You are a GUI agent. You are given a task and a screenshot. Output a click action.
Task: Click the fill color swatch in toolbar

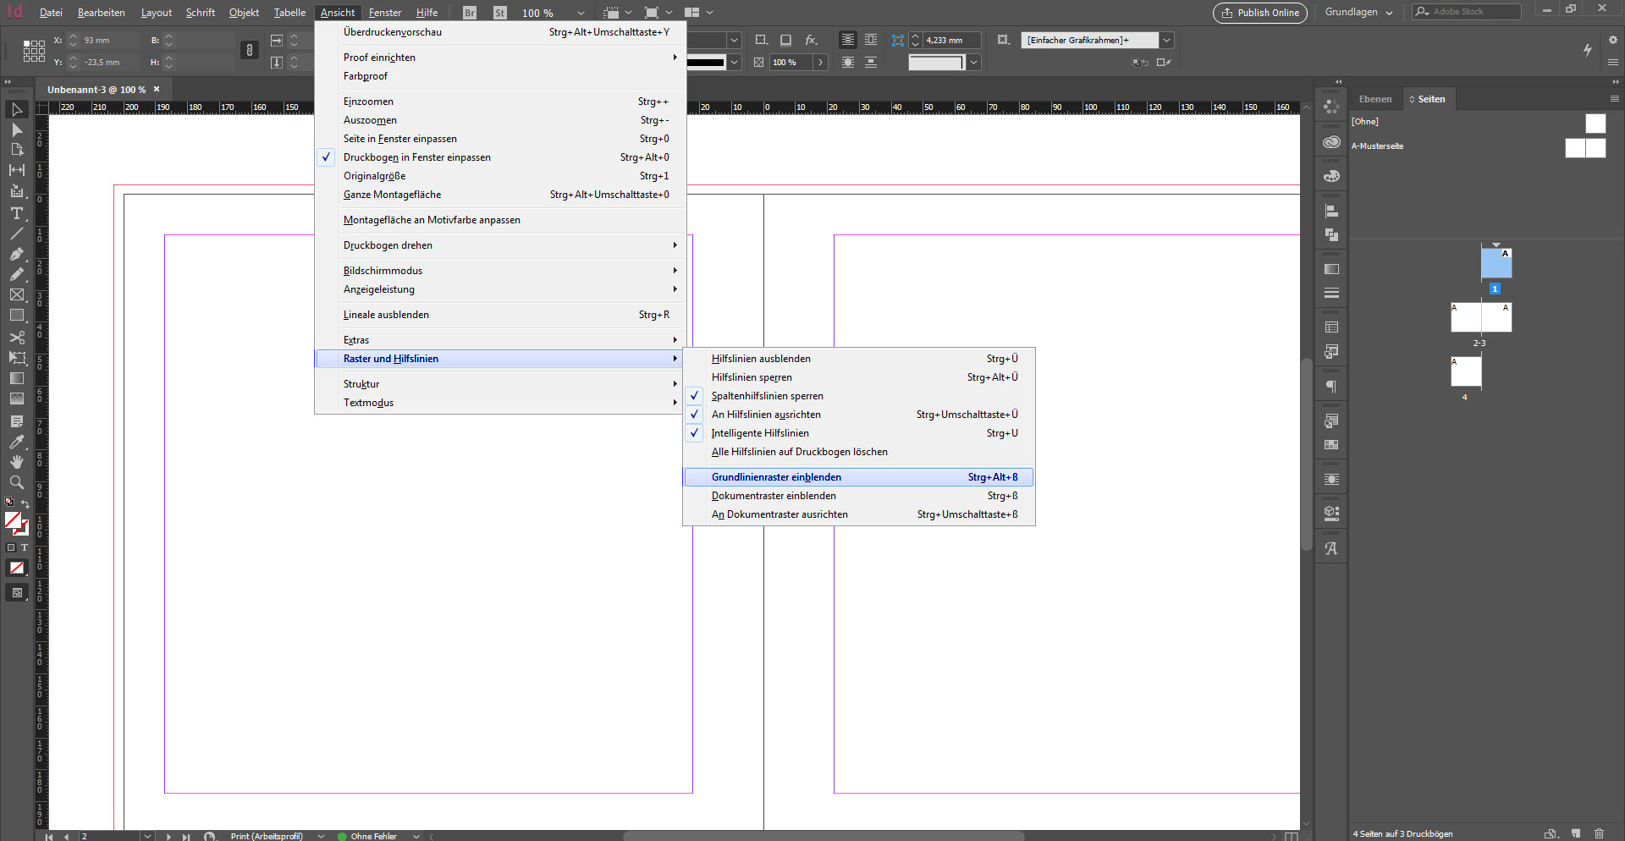pyautogui.click(x=13, y=520)
